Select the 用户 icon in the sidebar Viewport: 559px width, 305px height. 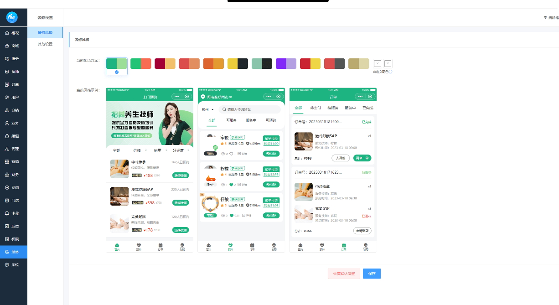[14, 97]
